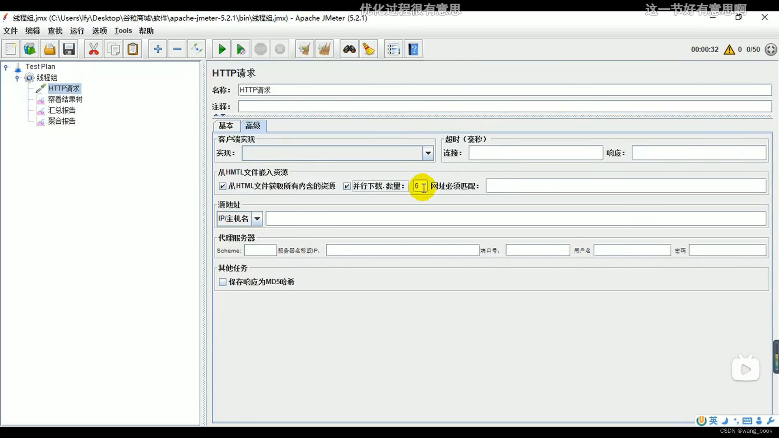Viewport: 779px width, 438px height.
Task: Click the input method wrench settings icon
Action: (770, 421)
